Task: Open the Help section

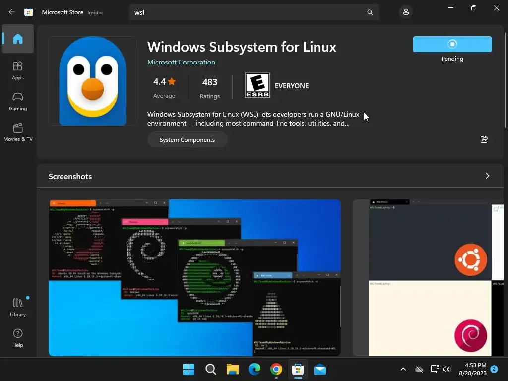Action: (x=18, y=338)
